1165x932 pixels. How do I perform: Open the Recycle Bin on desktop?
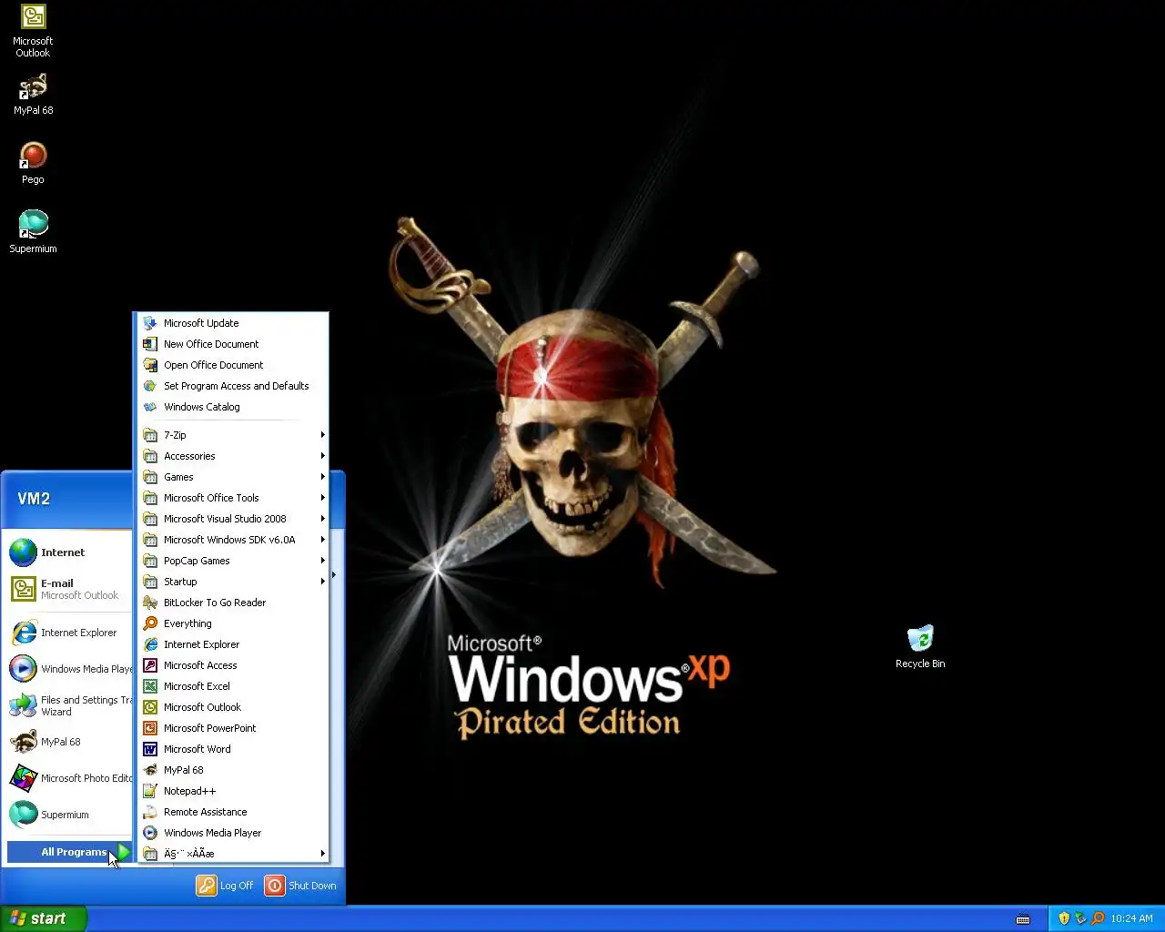click(x=920, y=647)
